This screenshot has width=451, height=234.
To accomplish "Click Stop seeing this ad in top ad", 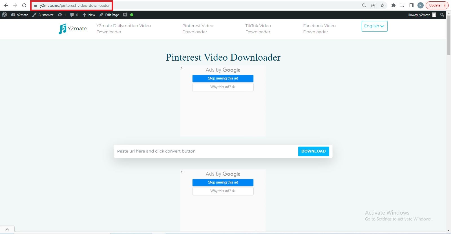I will pos(223,78).
